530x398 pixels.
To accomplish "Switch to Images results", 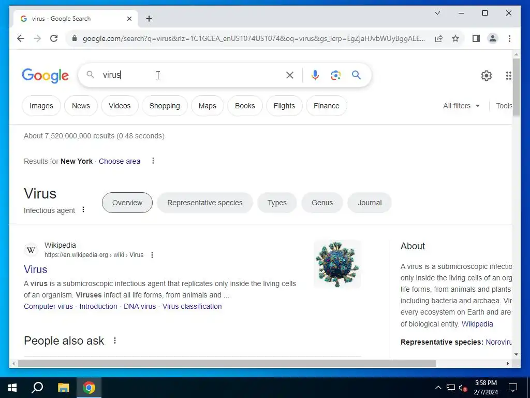I will coord(41,106).
